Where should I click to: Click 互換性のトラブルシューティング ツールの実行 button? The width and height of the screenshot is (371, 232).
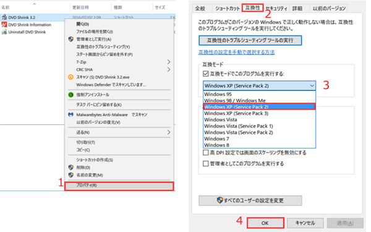click(x=250, y=40)
